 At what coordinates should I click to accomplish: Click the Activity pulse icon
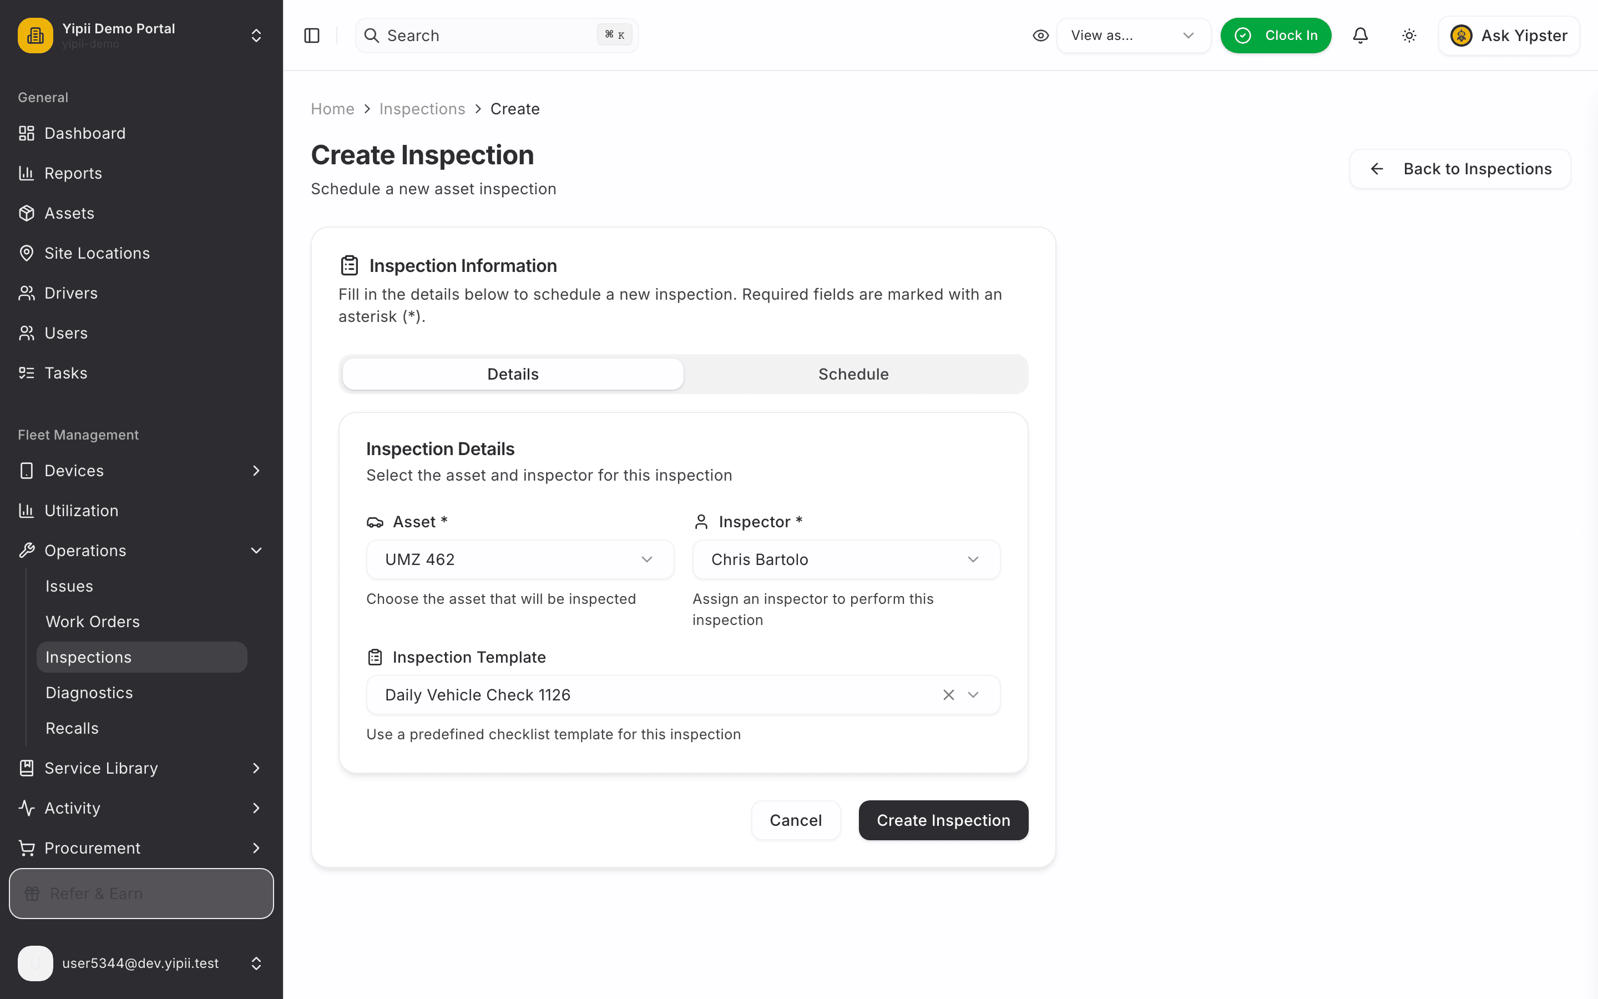27,808
